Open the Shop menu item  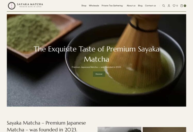(x=84, y=6)
